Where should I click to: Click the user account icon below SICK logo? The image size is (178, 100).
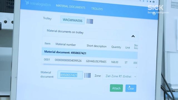(154, 14)
